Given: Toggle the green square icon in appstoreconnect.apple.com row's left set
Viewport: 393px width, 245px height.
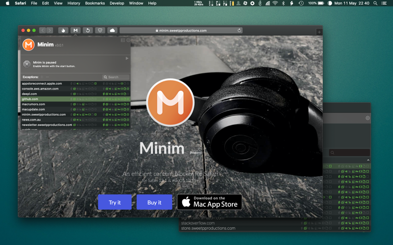Looking at the screenshot, I should pos(95,83).
